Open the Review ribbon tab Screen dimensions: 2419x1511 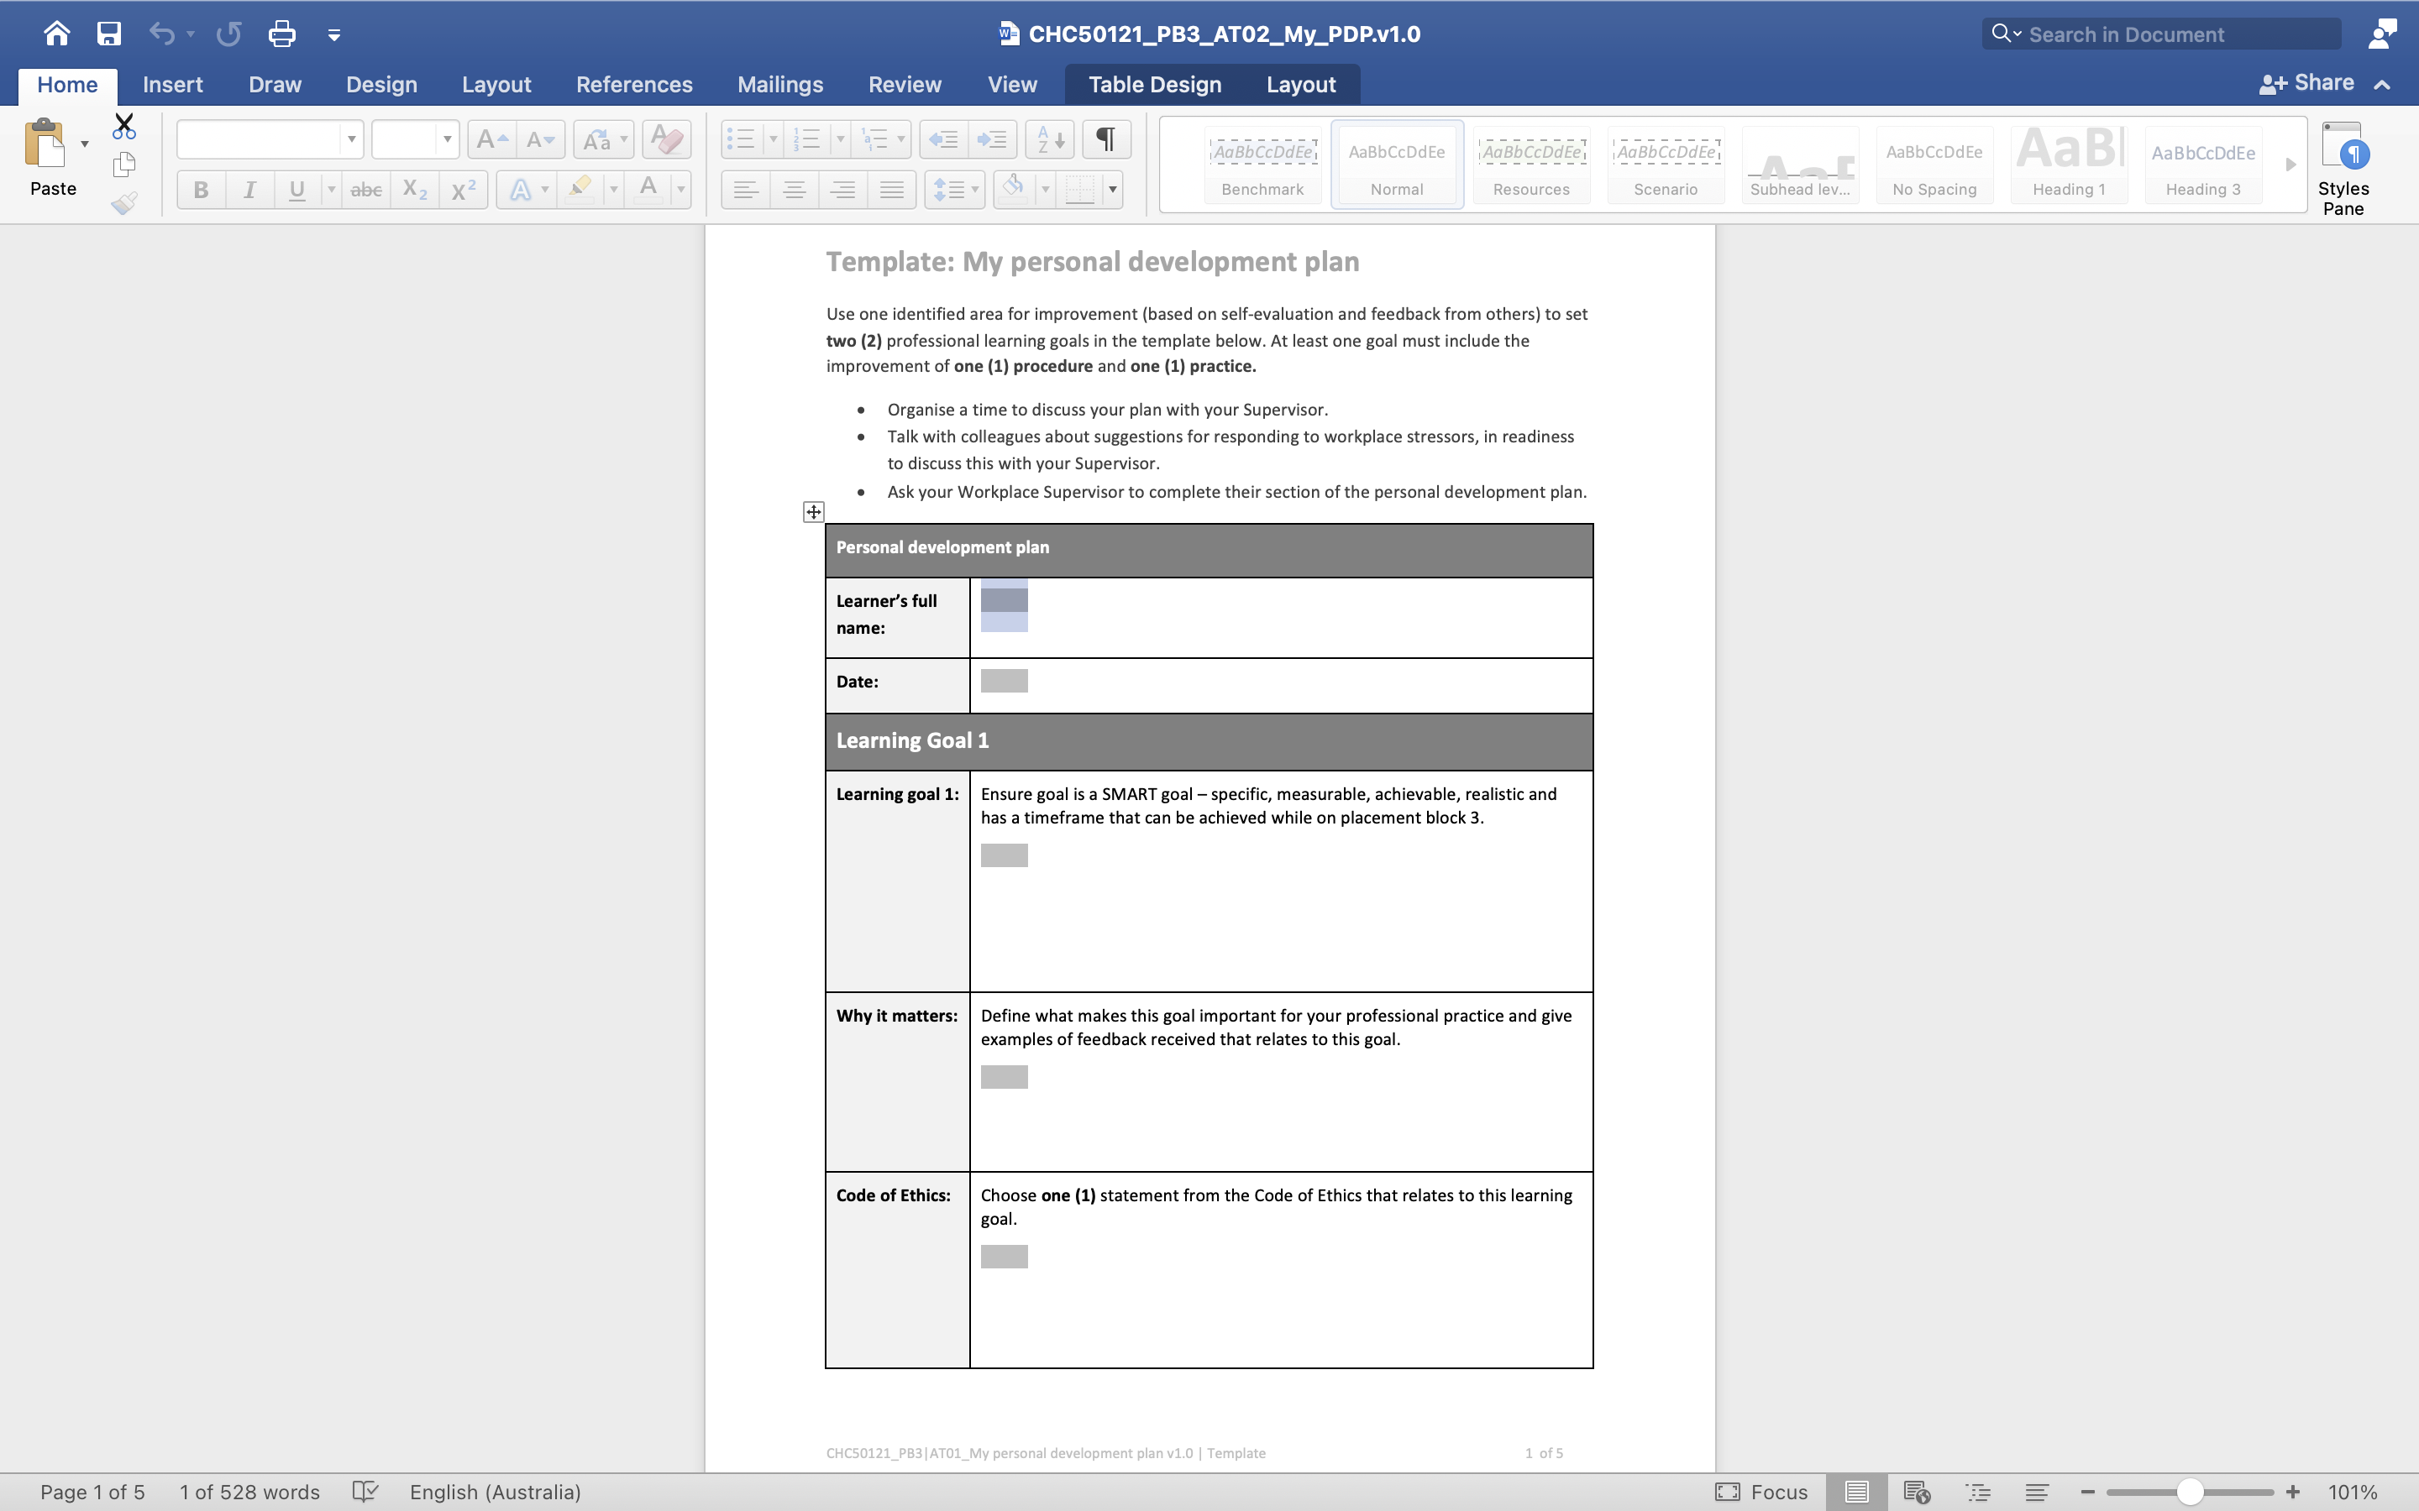tap(904, 84)
